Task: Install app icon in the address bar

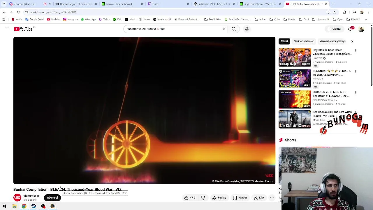Action: point(328,12)
